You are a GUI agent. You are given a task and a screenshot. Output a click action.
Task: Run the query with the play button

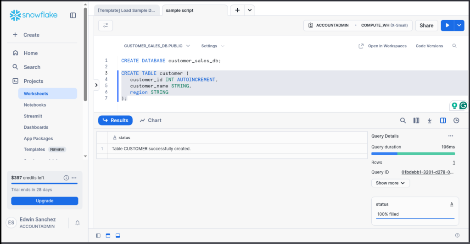(x=447, y=26)
